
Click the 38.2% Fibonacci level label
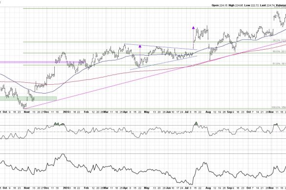(x=279, y=40)
